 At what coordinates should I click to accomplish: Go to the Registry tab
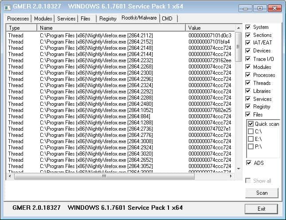[108, 18]
